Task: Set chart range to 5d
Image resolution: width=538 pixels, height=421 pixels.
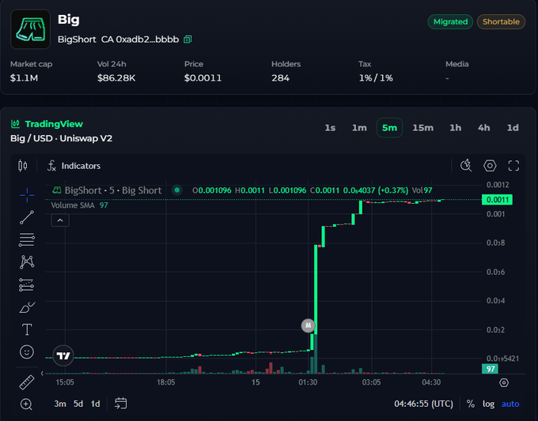Action: click(x=78, y=404)
